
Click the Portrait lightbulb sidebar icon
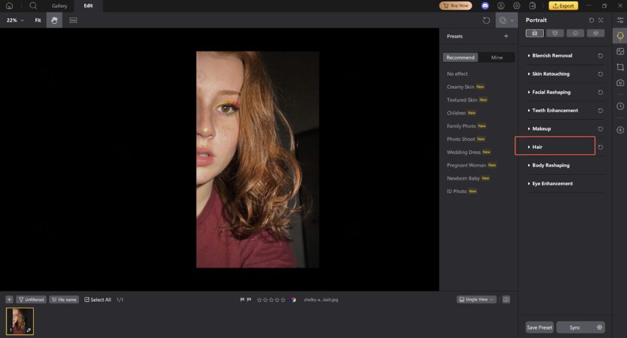(620, 36)
